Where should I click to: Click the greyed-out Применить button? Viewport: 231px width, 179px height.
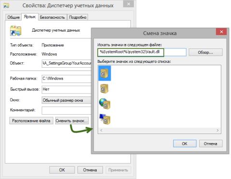[118, 170]
